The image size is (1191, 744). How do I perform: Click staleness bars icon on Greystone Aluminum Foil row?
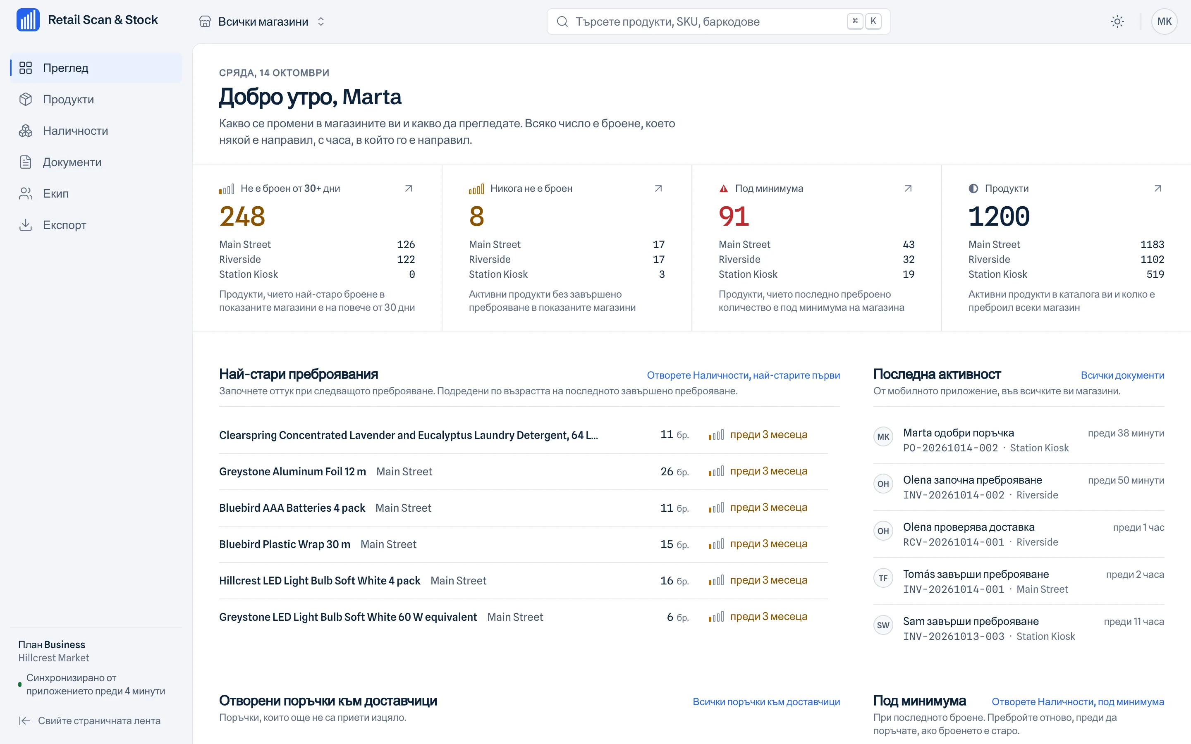[x=716, y=471]
